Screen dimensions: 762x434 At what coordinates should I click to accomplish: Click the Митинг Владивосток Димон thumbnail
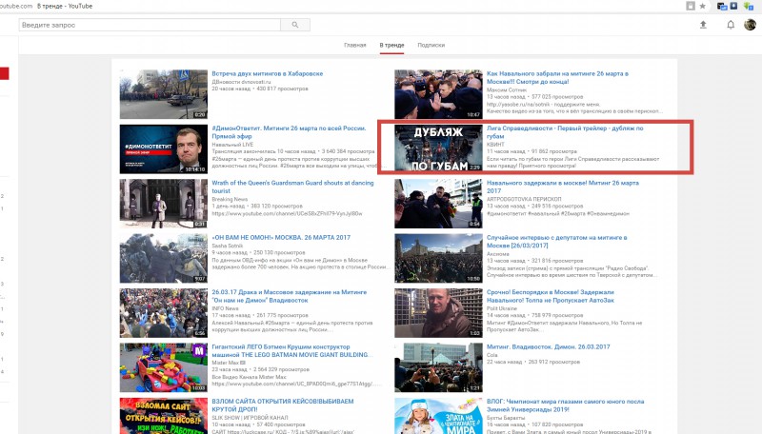tap(438, 367)
